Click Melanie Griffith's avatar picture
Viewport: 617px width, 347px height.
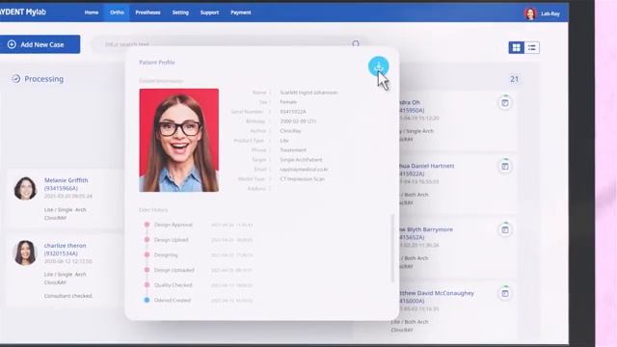pyautogui.click(x=26, y=188)
